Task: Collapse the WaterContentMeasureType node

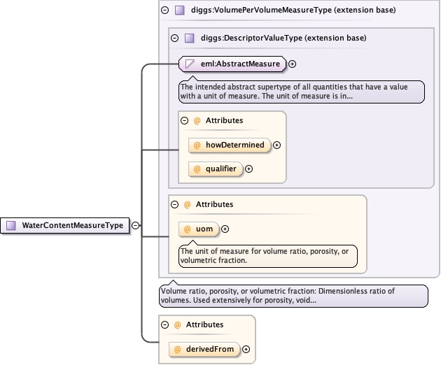Action: point(135,225)
